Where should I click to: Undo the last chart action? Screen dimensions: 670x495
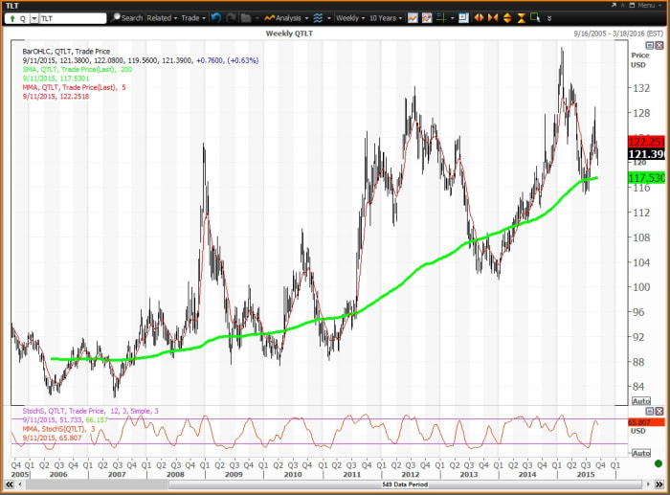click(x=214, y=17)
